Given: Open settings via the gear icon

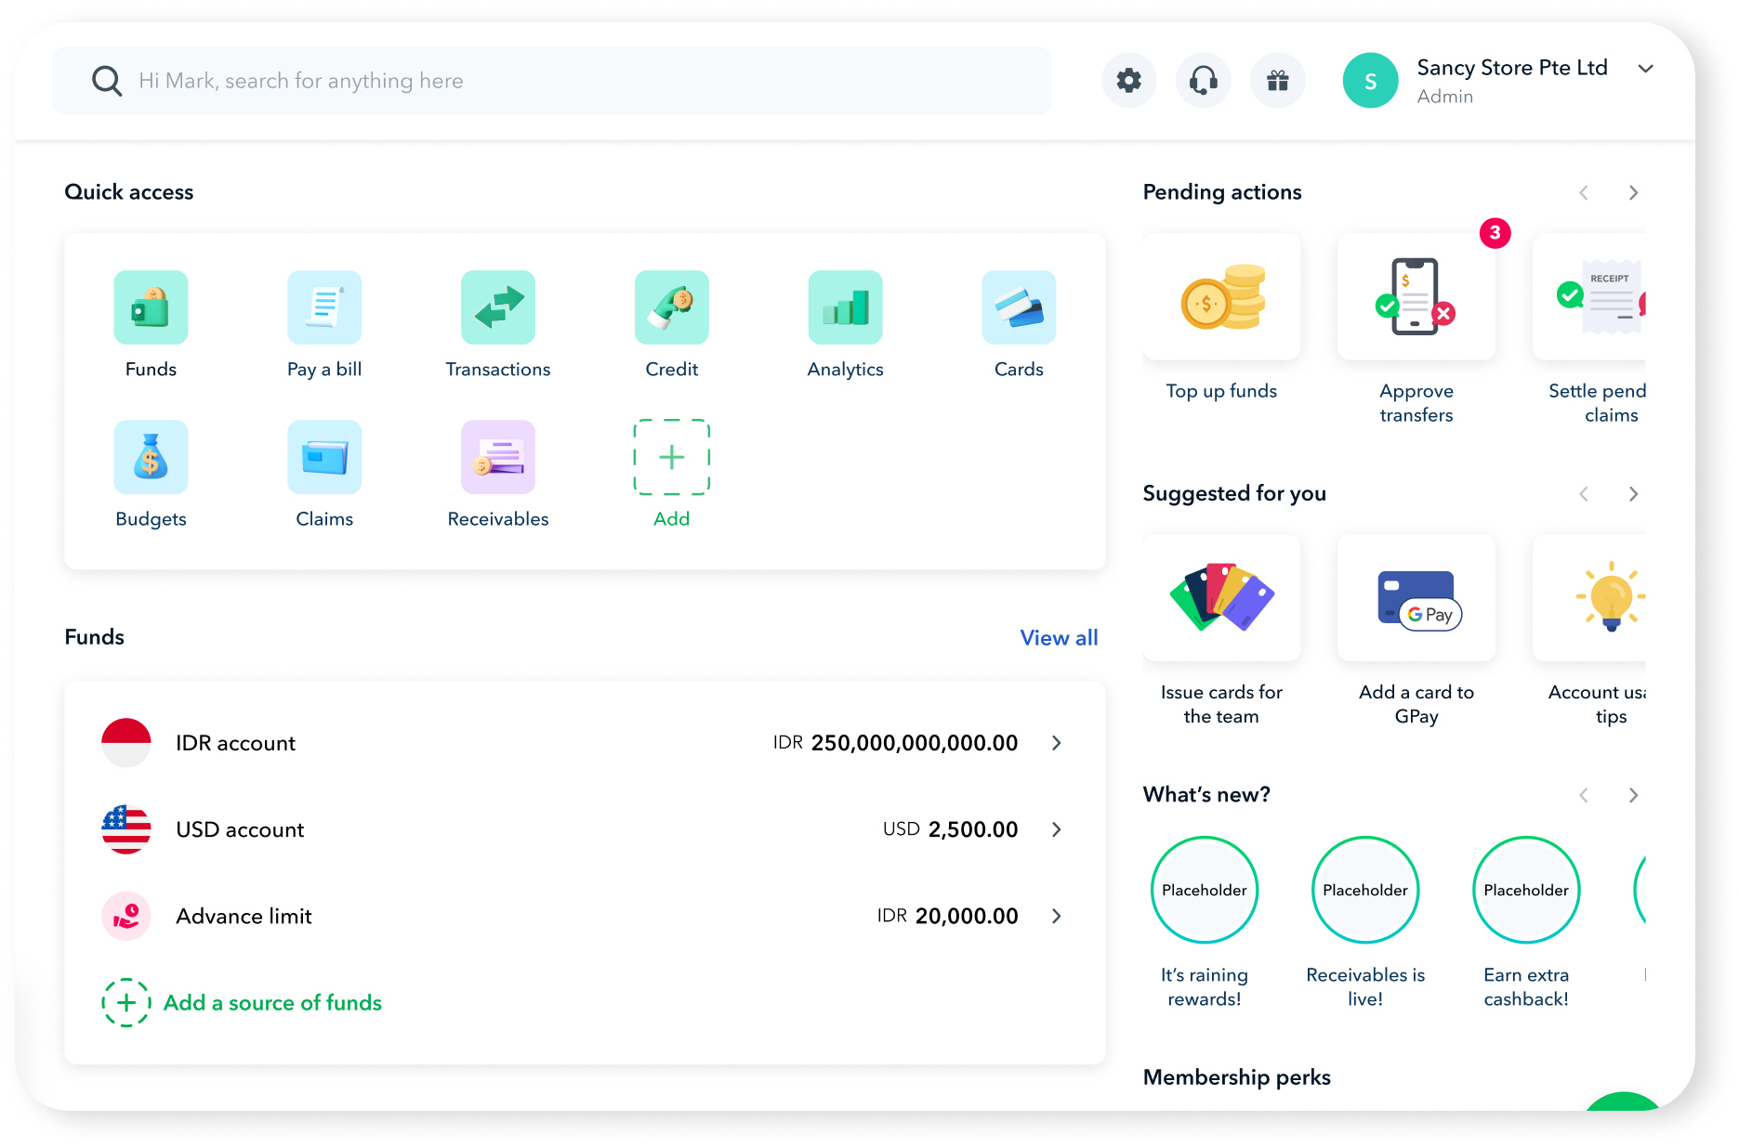Looking at the screenshot, I should coord(1129,81).
